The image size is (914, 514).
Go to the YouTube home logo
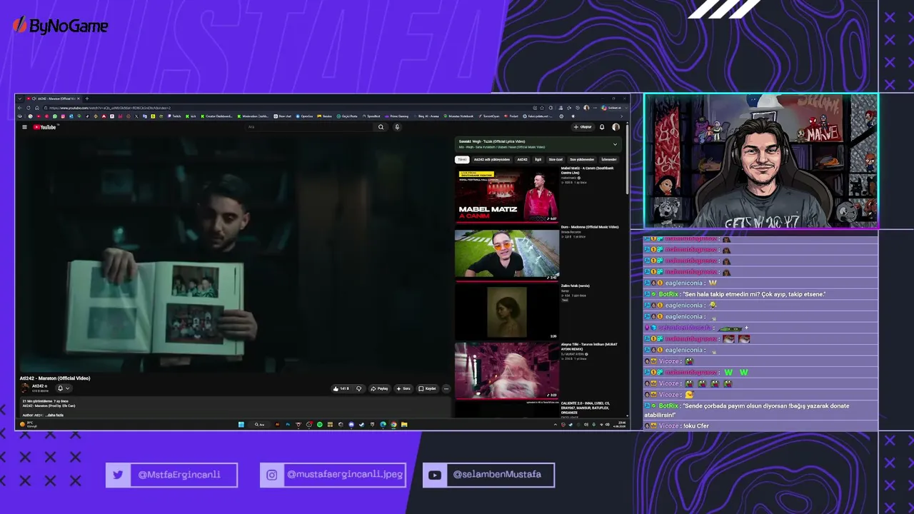pyautogui.click(x=44, y=127)
